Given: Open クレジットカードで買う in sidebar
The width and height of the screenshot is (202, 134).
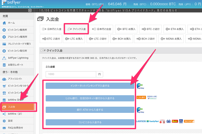Looking at the screenshot, I should (17, 44).
